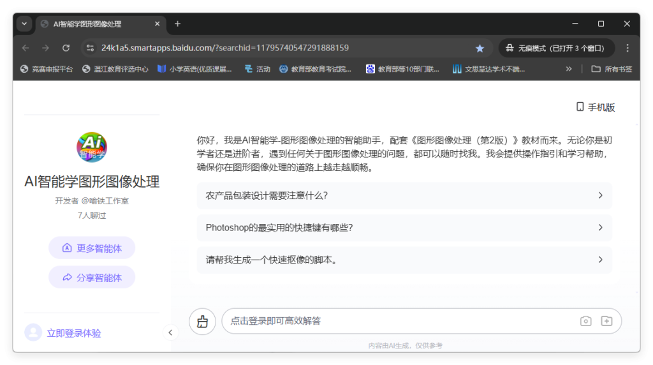This screenshot has height=365, width=653.
Task: Open suggestion 农产品包装设计需要注意什么
Action: [x=404, y=195]
